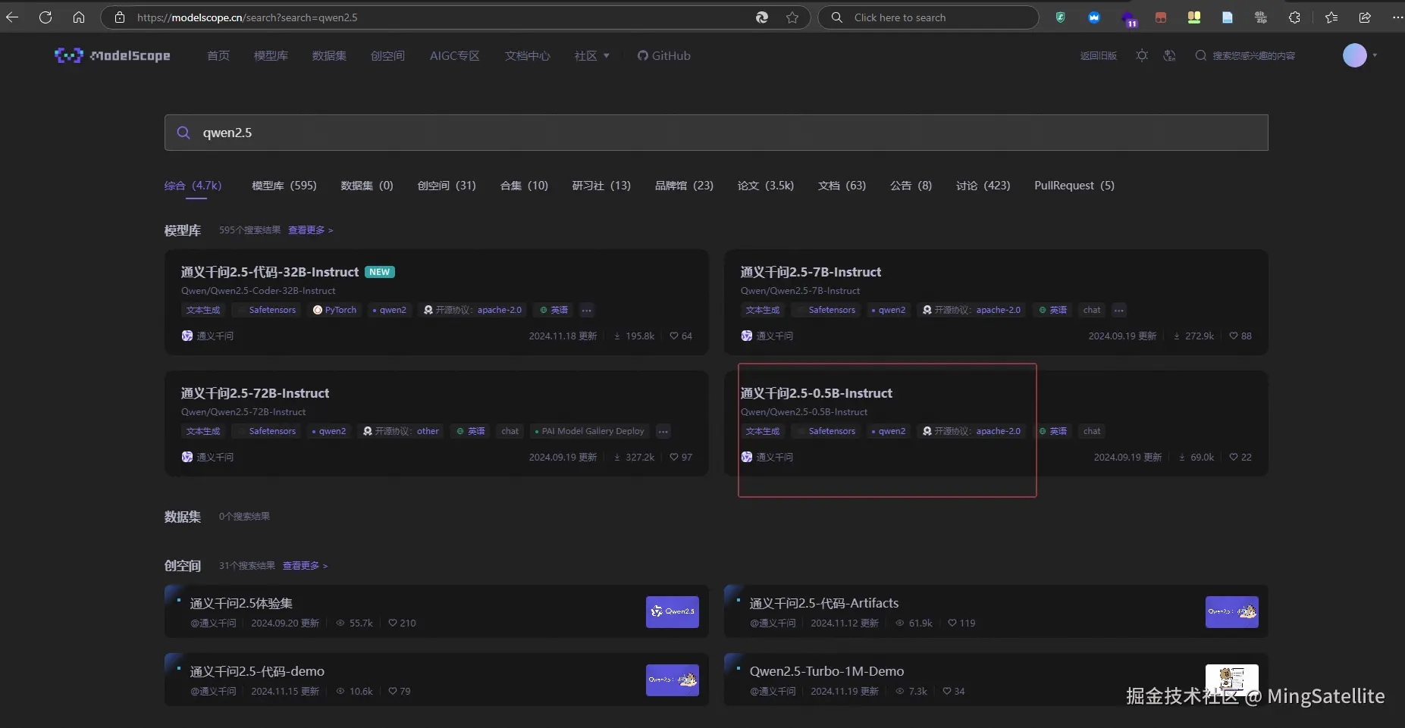This screenshot has height=728, width=1405.
Task: Click the 通义千问2.5体验集 thumbnail image
Action: point(673,612)
